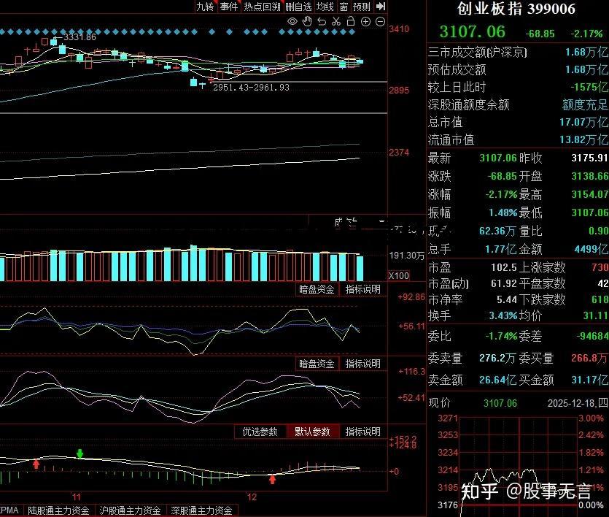Click the green sell-signal down arrow marker

(80, 453)
